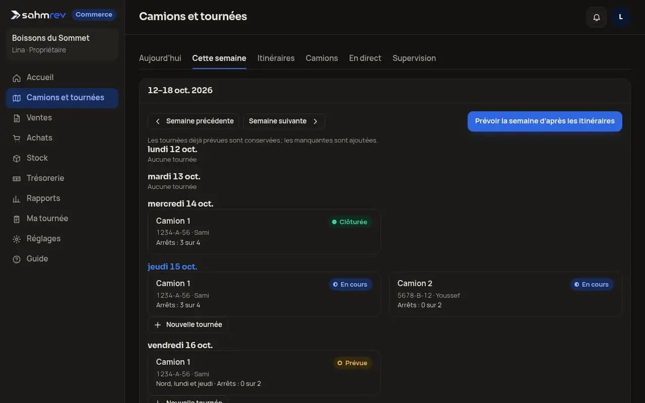Click the jeudi 15 oct. day heading
The image size is (645, 403).
pos(172,267)
